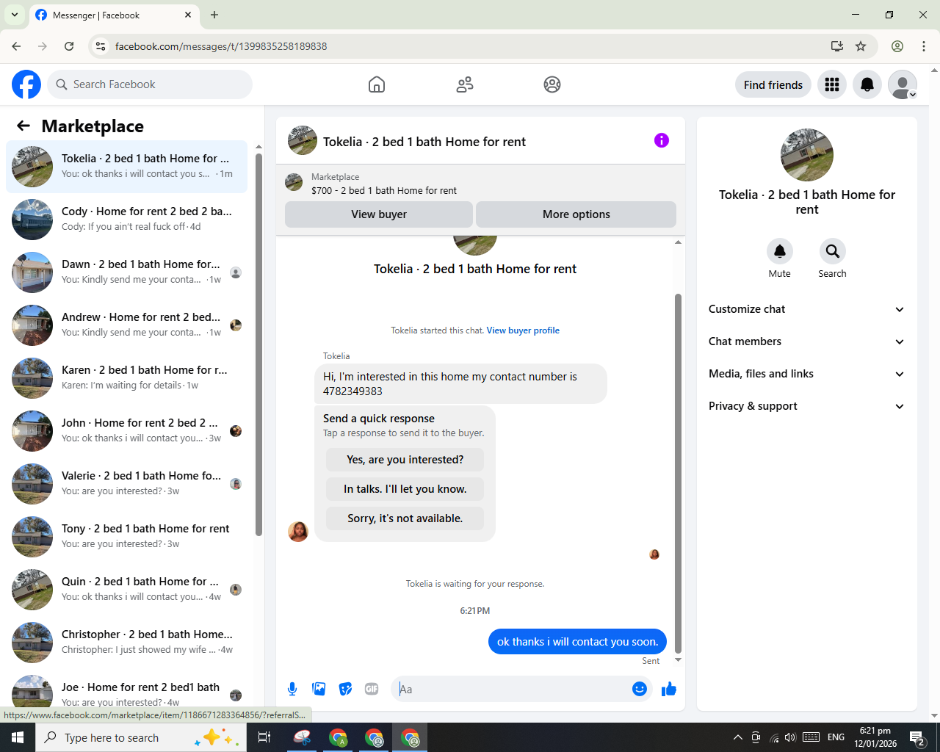Open the taskbar clock showing 6:21 pm

pyautogui.click(x=875, y=737)
